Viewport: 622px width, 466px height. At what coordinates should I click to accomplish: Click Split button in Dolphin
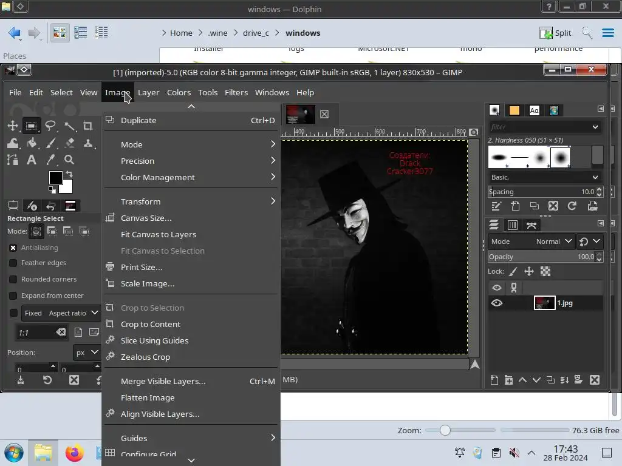[x=555, y=33]
